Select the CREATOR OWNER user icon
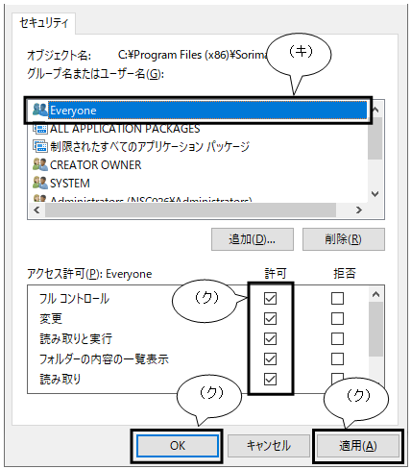Image resolution: width=411 pixels, height=469 pixels. point(39,164)
